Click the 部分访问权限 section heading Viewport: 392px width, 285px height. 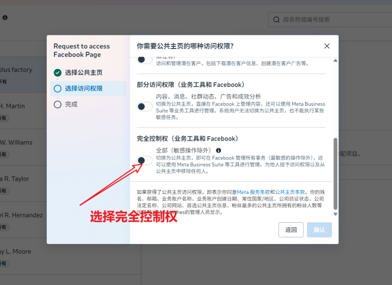191,84
